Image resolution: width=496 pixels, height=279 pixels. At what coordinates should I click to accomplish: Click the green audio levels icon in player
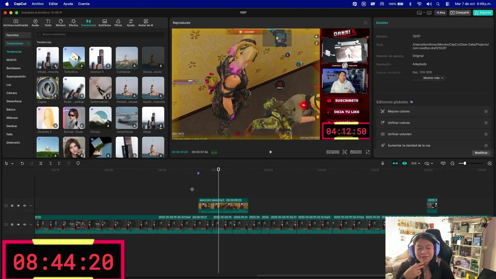214,152
